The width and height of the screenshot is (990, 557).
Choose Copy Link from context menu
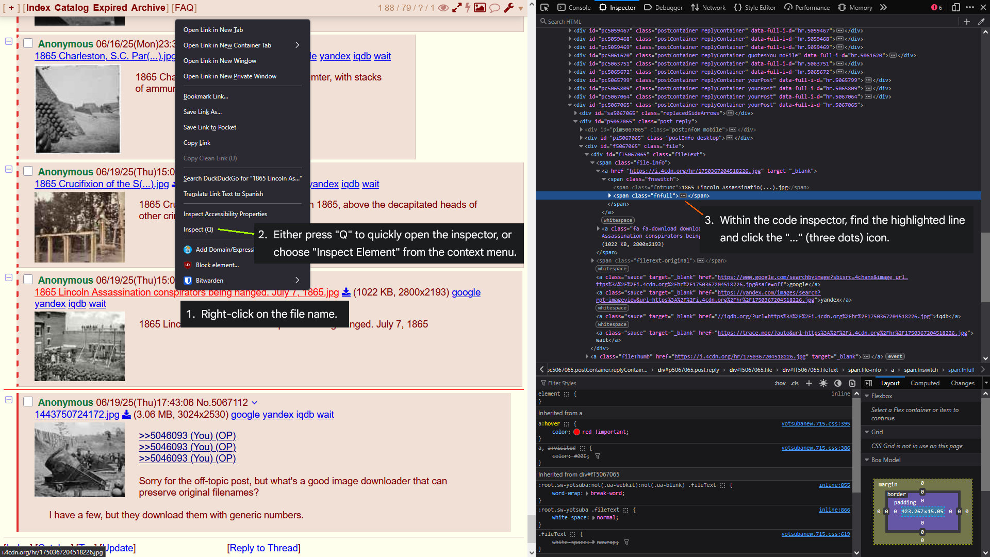point(243,143)
